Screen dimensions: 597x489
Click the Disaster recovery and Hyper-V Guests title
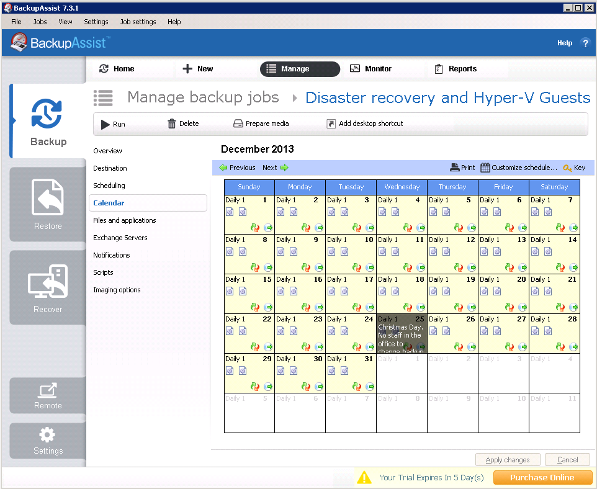[x=448, y=98]
